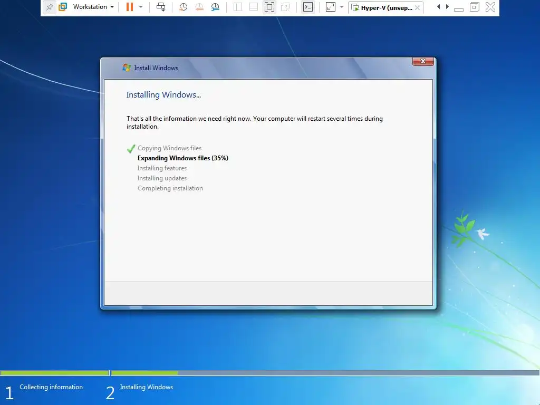Close the VMware Workstation window
The height and width of the screenshot is (405, 540).
pyautogui.click(x=490, y=7)
